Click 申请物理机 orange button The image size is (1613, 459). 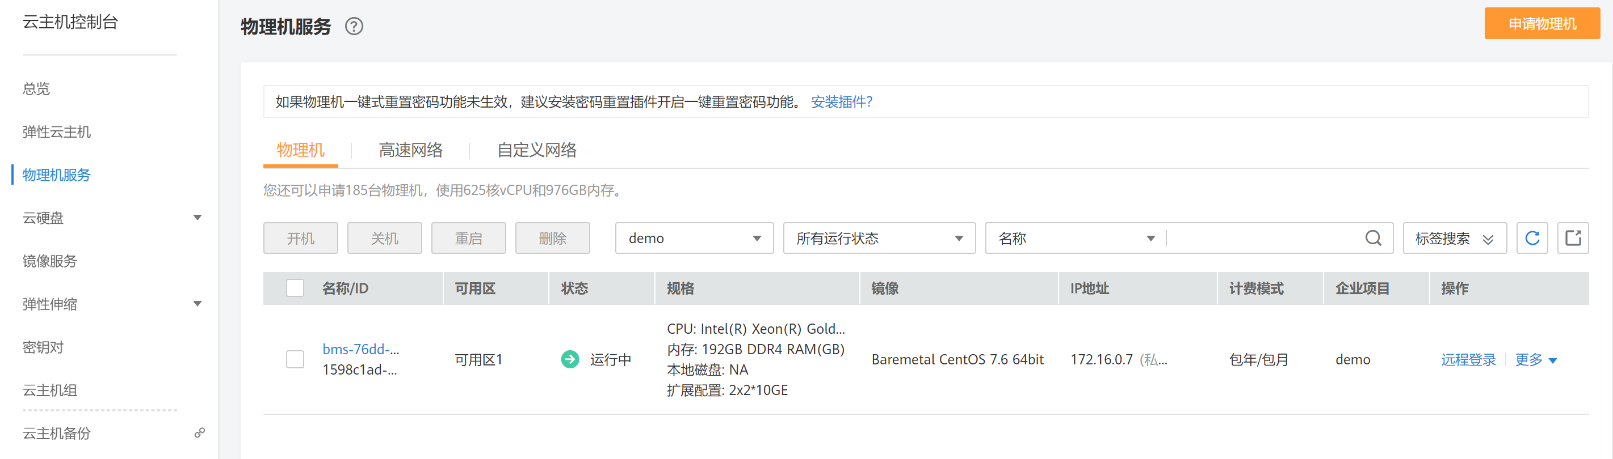(x=1541, y=24)
